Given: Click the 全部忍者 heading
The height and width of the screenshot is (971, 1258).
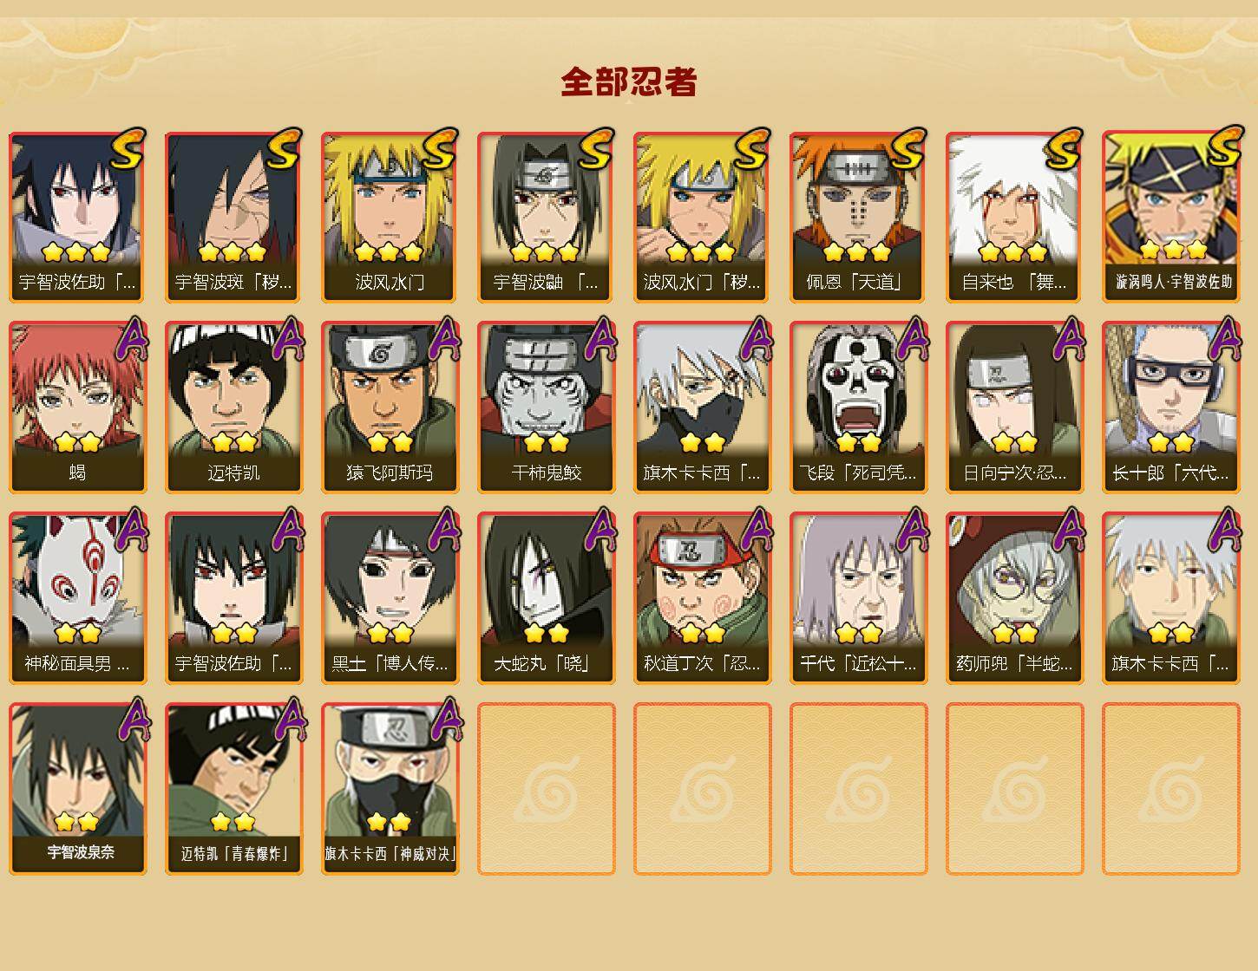Looking at the screenshot, I should pos(629,82).
